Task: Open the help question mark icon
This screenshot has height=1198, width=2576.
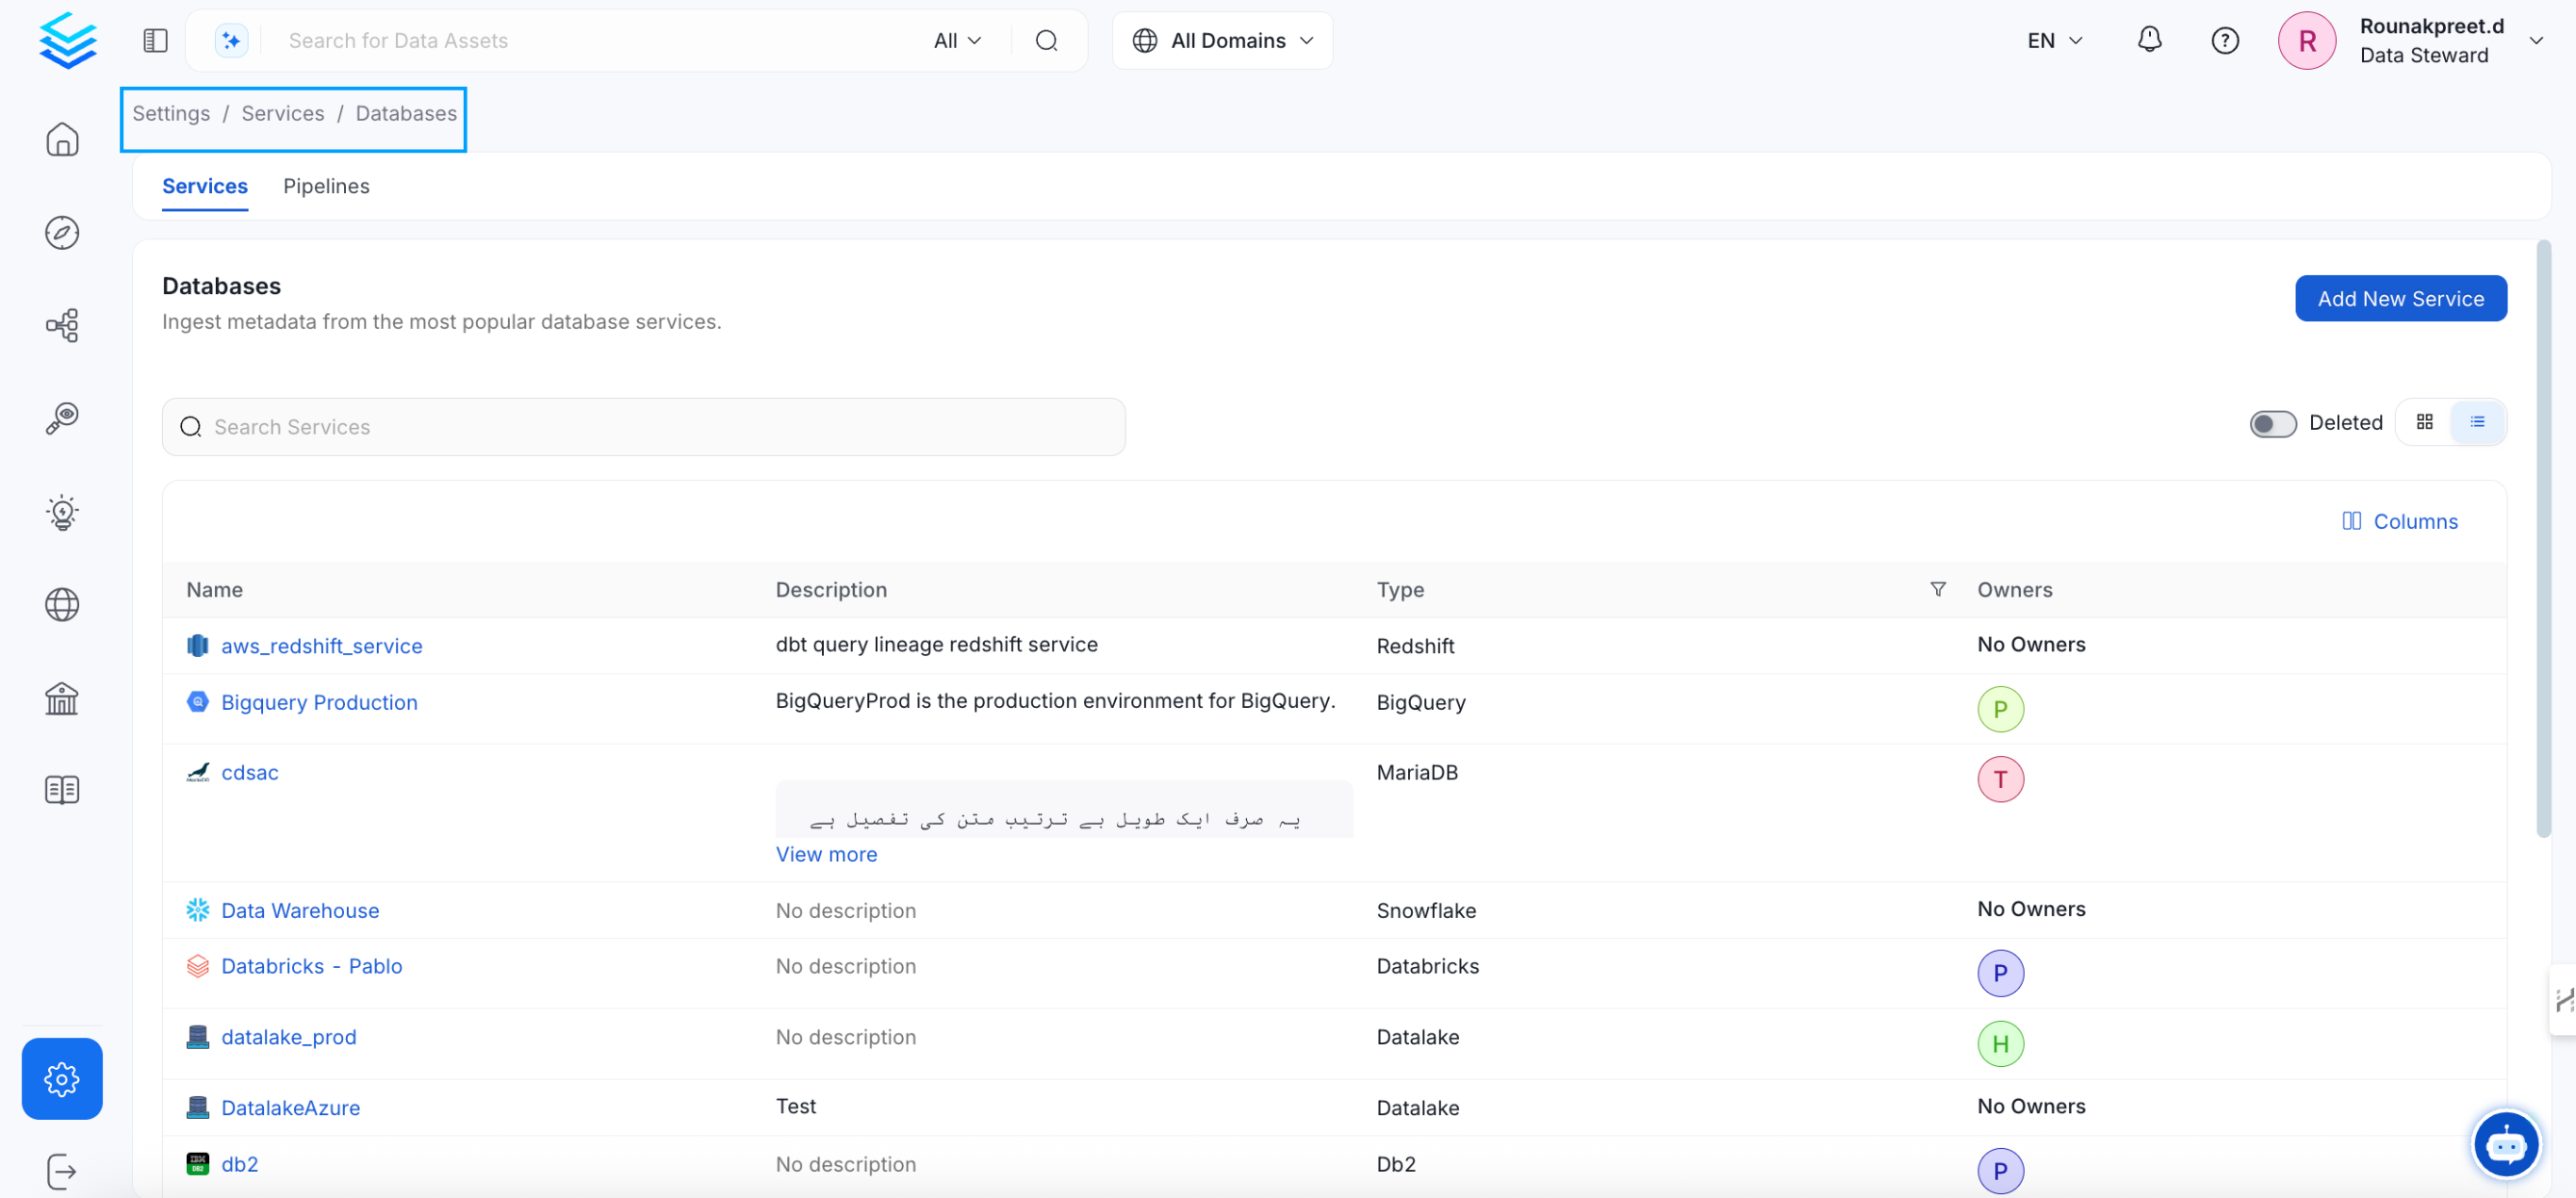Action: [2224, 40]
